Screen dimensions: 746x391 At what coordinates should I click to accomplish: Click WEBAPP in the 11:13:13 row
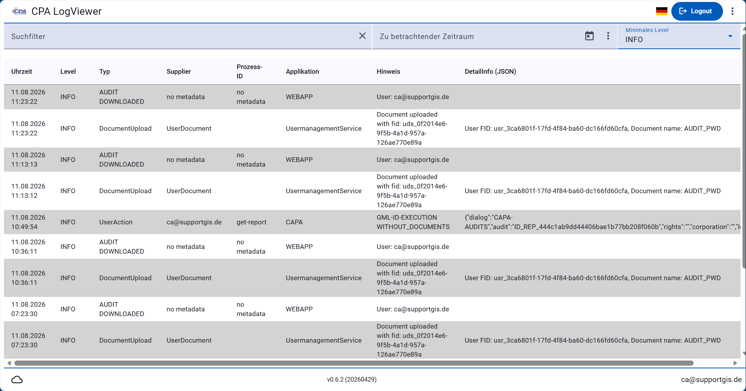(299, 160)
